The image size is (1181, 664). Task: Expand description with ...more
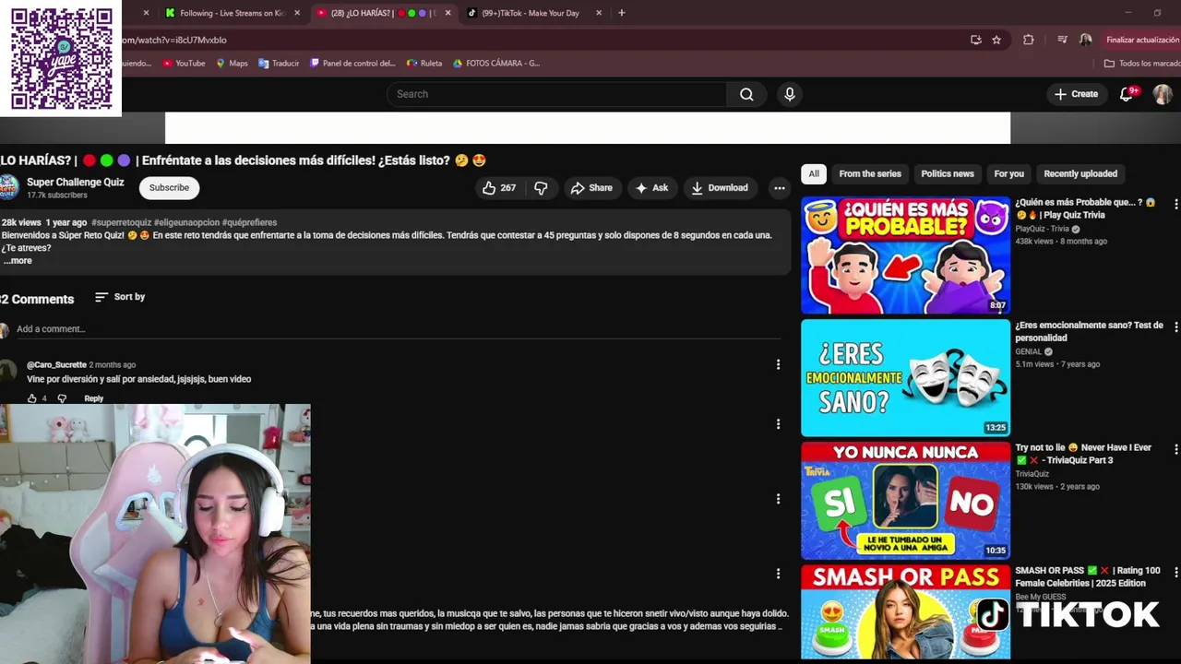coord(18,261)
